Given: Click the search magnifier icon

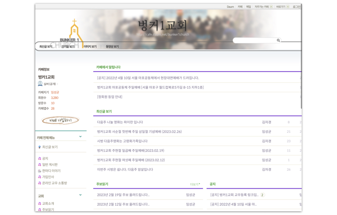Looking at the screenshot, I should pos(278,40).
